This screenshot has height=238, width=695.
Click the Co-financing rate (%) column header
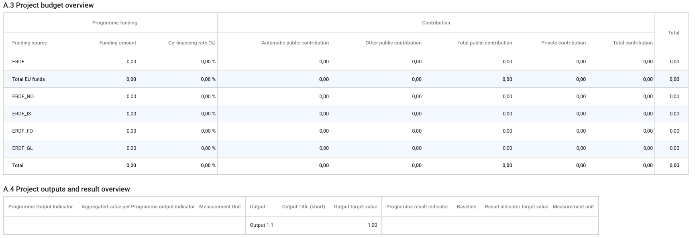point(192,43)
